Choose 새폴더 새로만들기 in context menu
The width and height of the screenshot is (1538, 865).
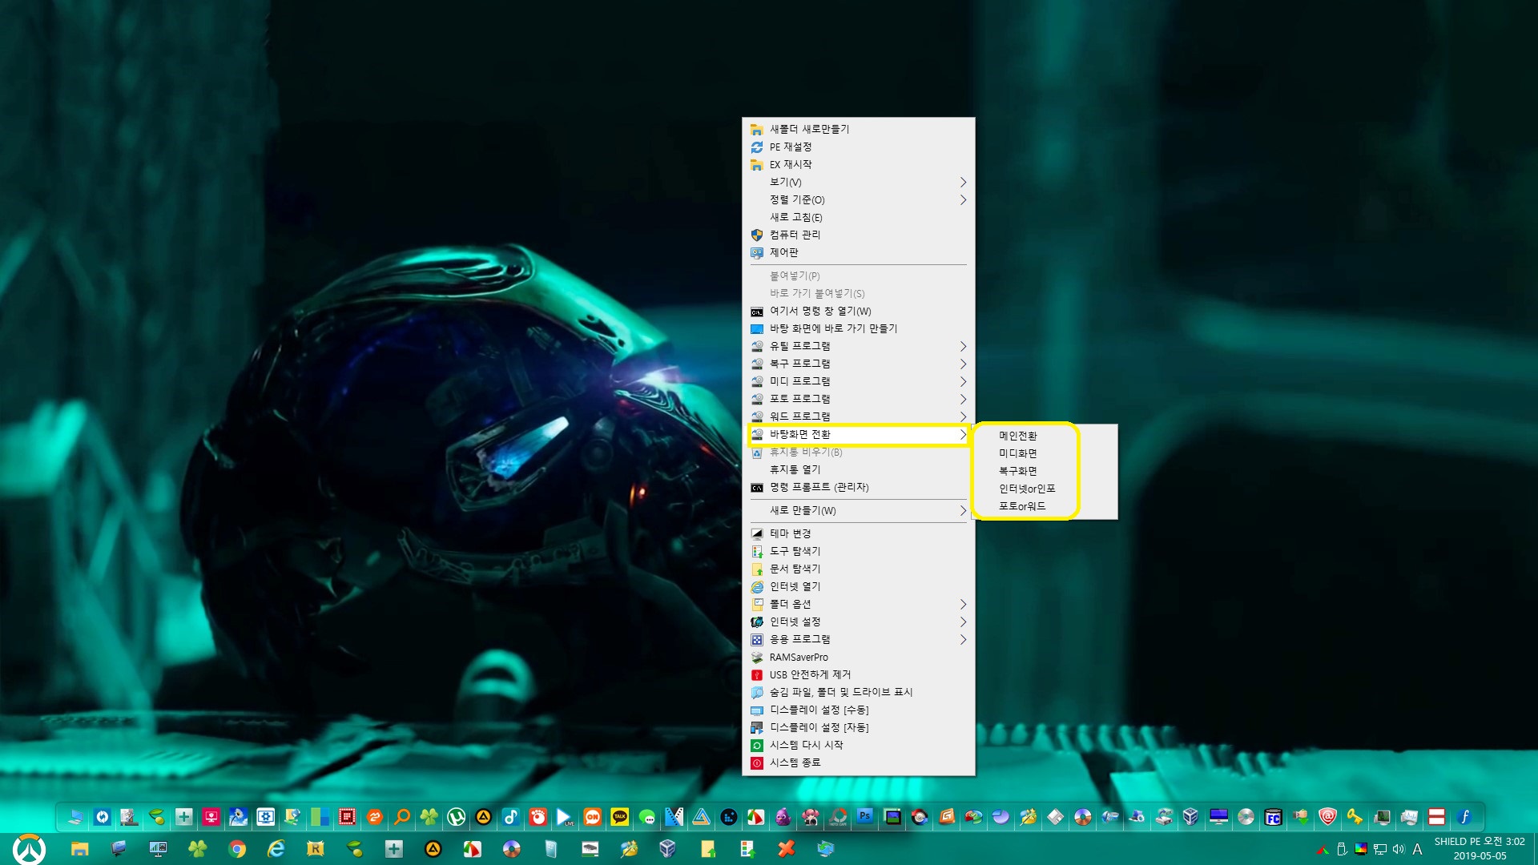tap(859, 129)
